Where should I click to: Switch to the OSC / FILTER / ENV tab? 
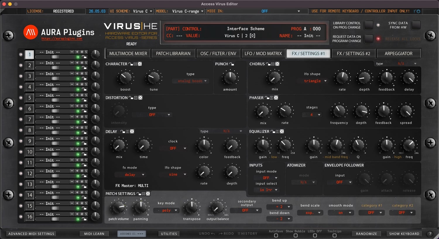point(218,53)
